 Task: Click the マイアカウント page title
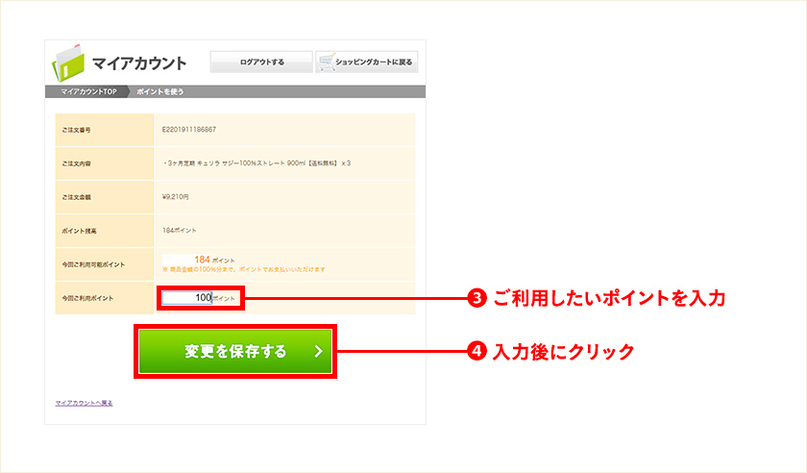point(139,63)
